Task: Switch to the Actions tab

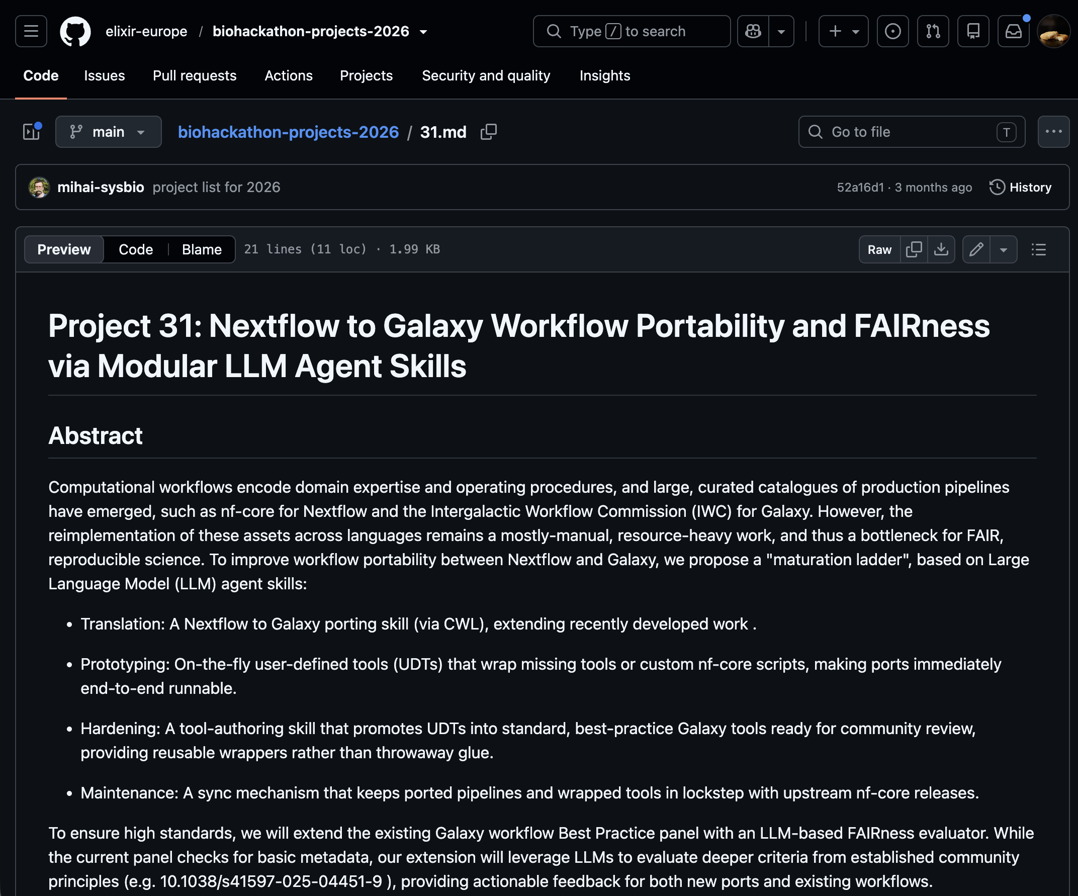Action: tap(289, 75)
